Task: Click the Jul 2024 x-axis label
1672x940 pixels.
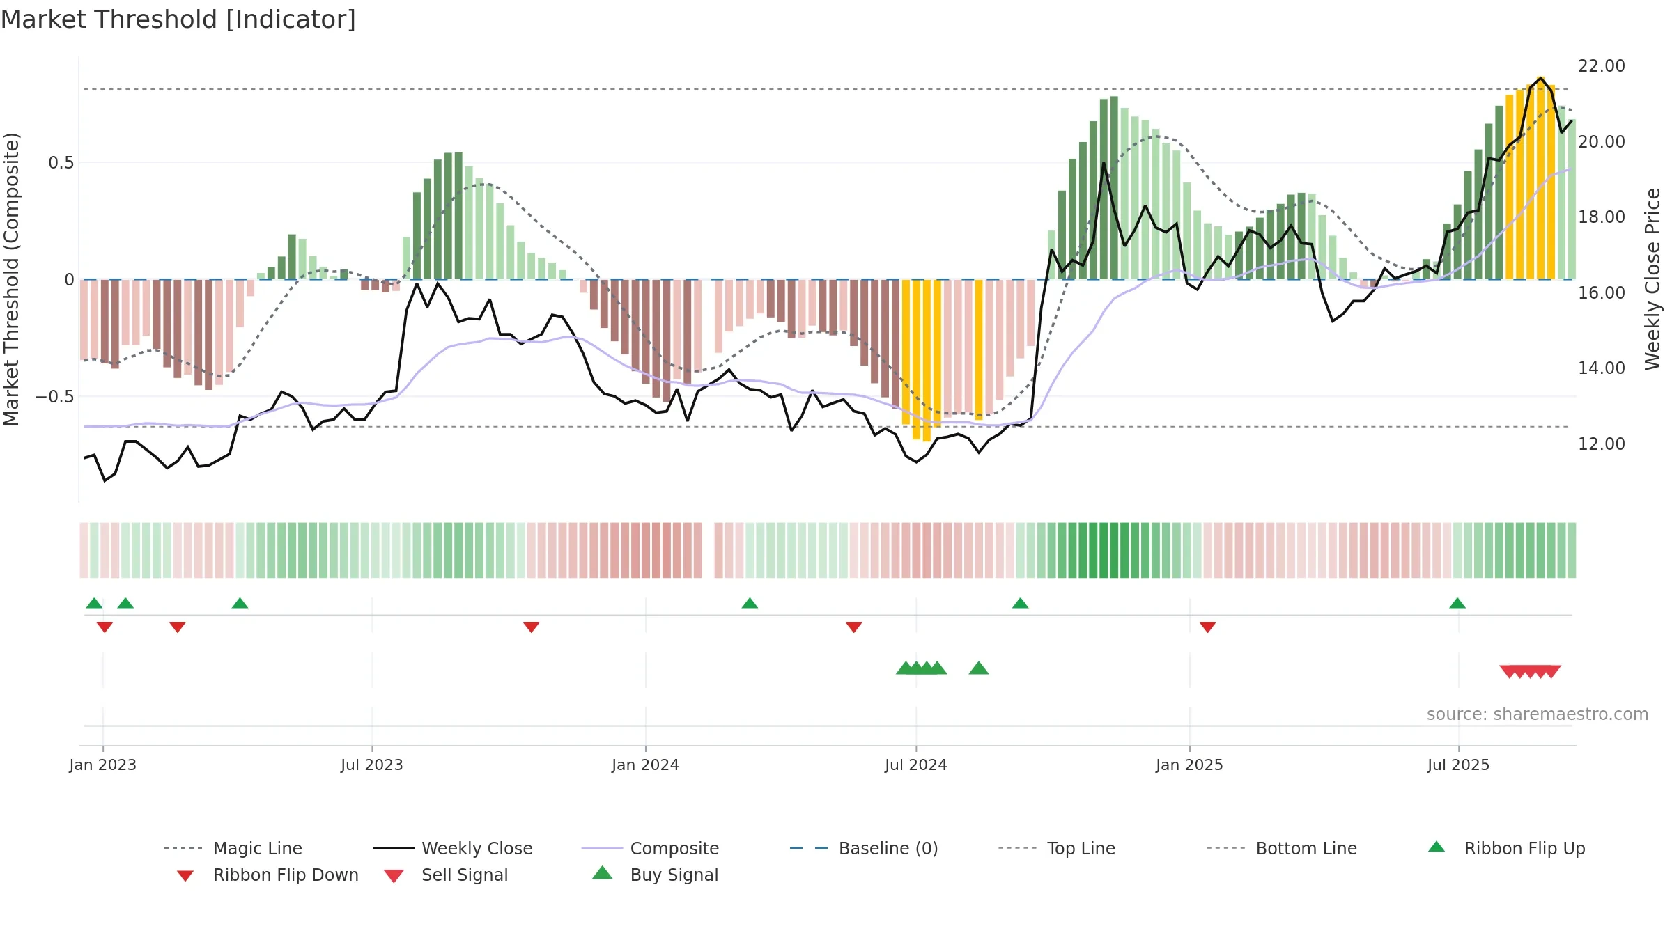Action: pyautogui.click(x=916, y=765)
